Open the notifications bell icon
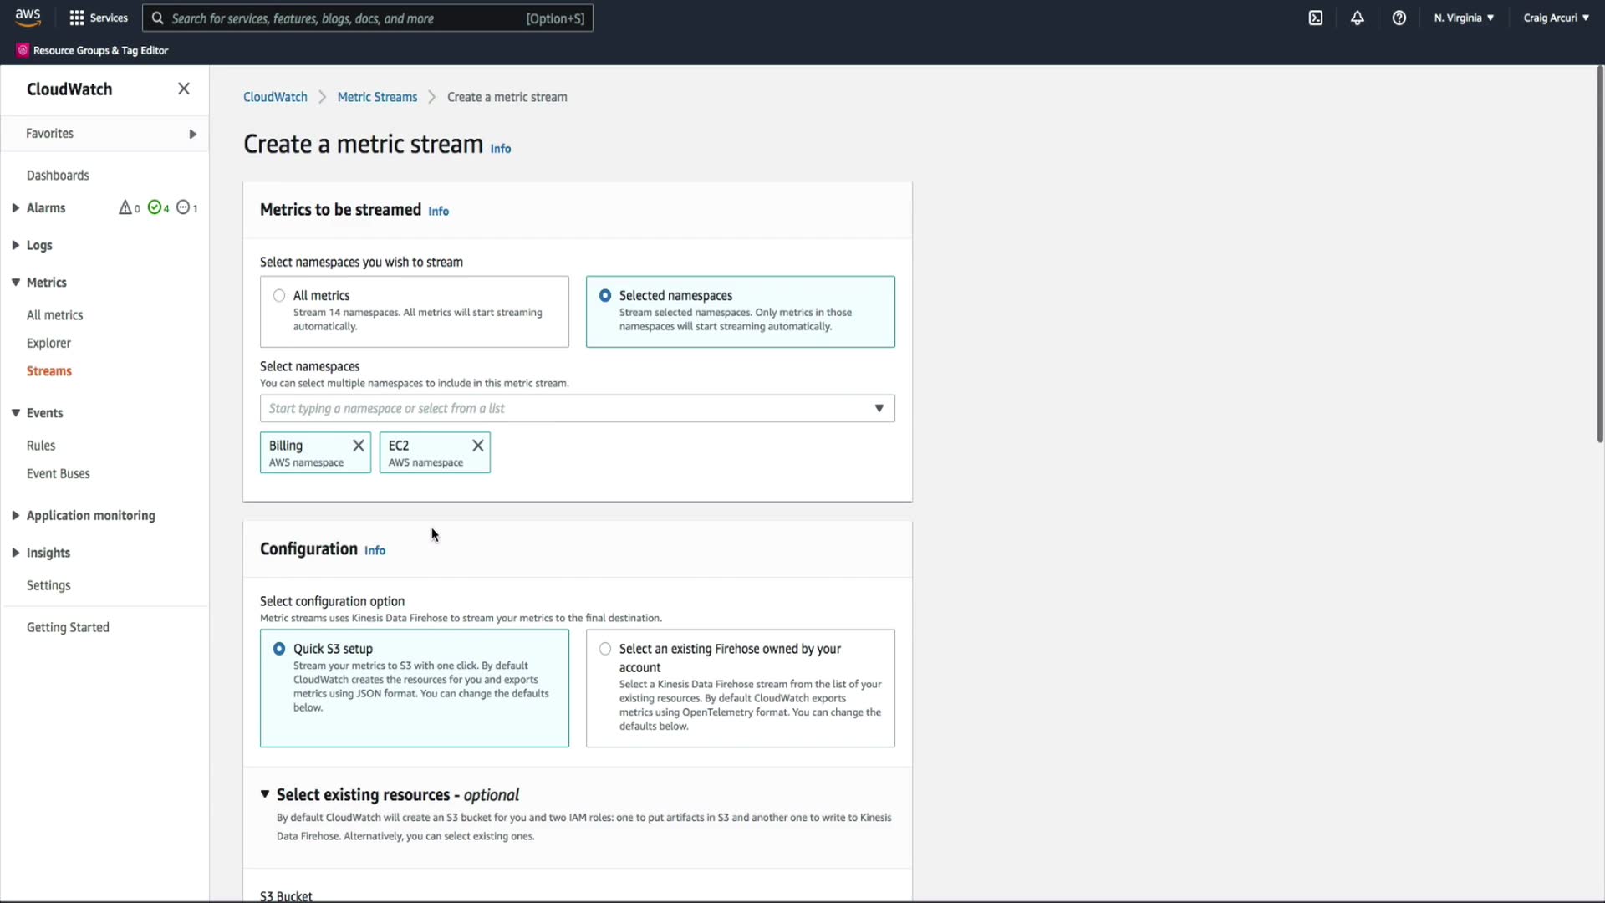 tap(1358, 18)
